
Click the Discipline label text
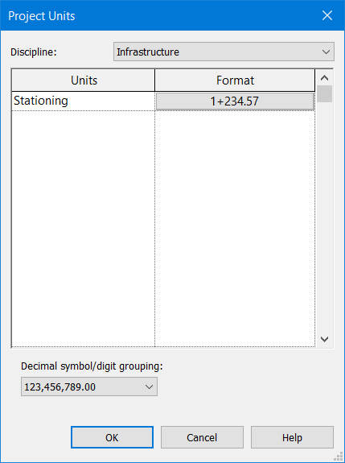33,52
